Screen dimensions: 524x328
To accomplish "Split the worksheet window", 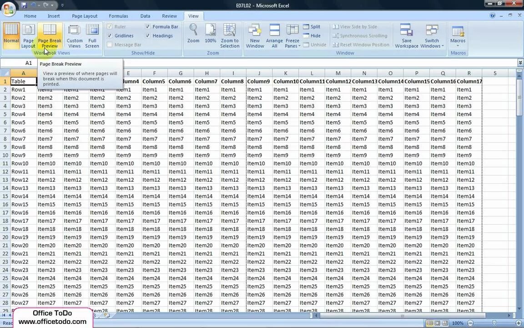I will (x=312, y=27).
